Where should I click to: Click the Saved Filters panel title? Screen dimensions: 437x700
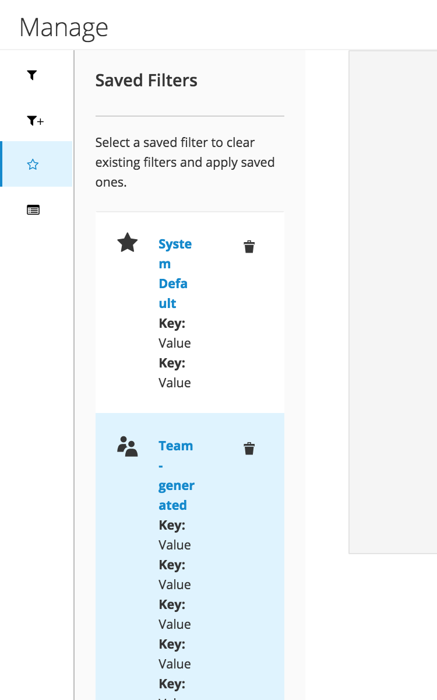pos(146,80)
